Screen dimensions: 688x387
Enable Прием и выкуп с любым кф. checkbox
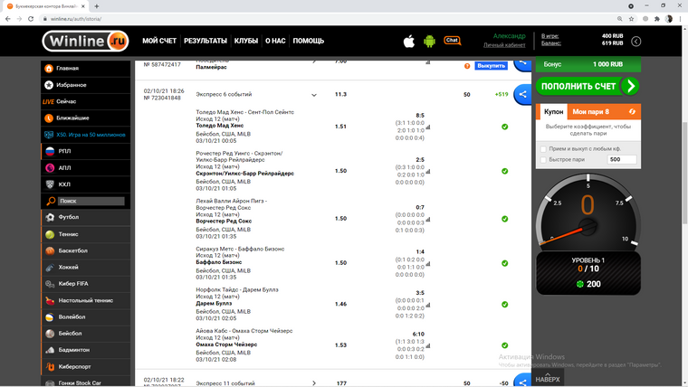[543, 149]
